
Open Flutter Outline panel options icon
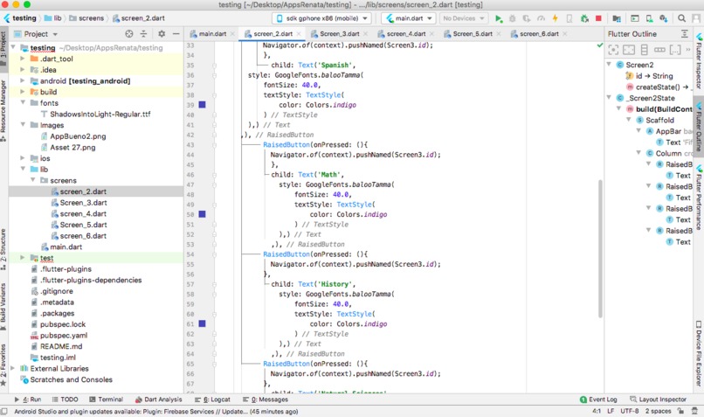coord(684,34)
